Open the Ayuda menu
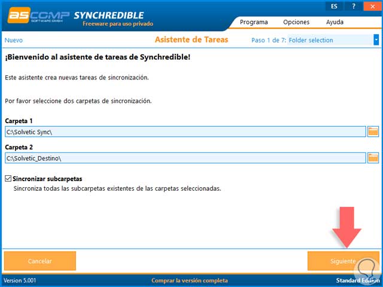 [x=335, y=22]
